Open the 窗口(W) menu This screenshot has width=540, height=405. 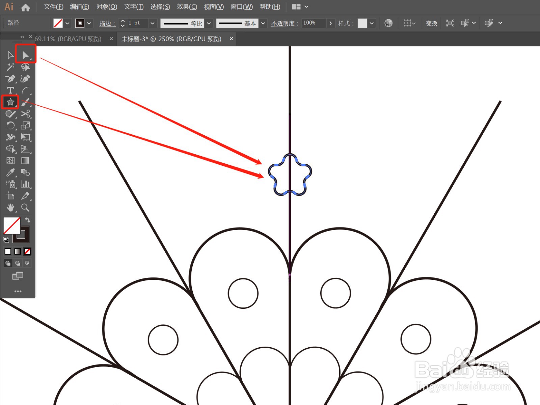(242, 7)
